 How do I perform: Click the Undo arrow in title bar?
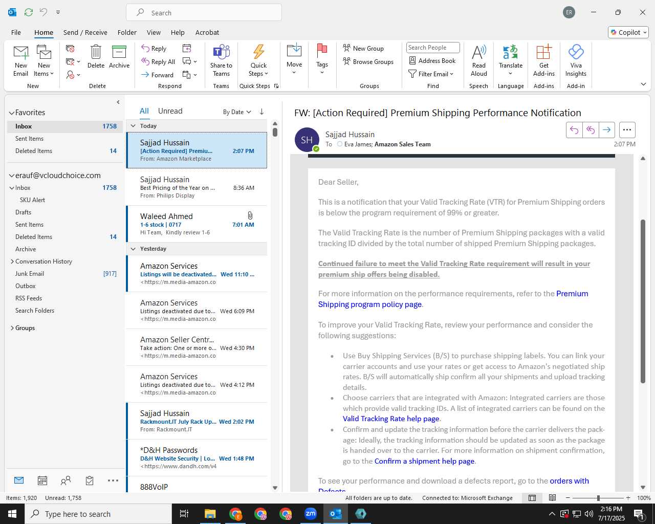point(43,12)
